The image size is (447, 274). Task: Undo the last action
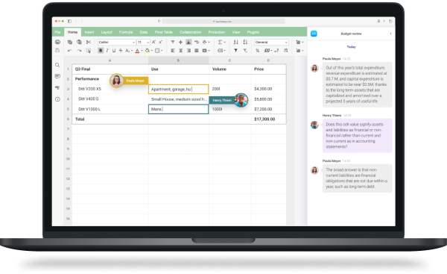(x=70, y=51)
